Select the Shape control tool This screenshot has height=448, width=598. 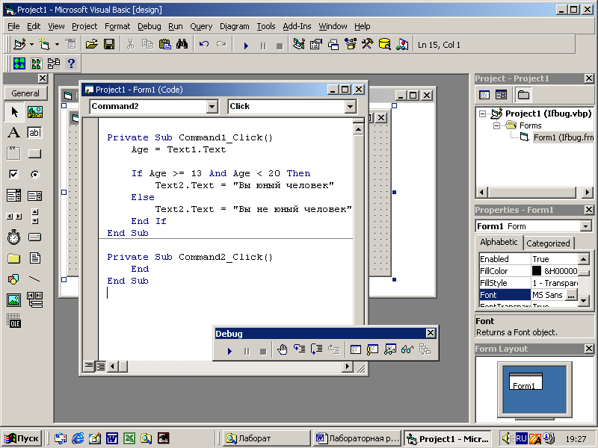(x=13, y=279)
